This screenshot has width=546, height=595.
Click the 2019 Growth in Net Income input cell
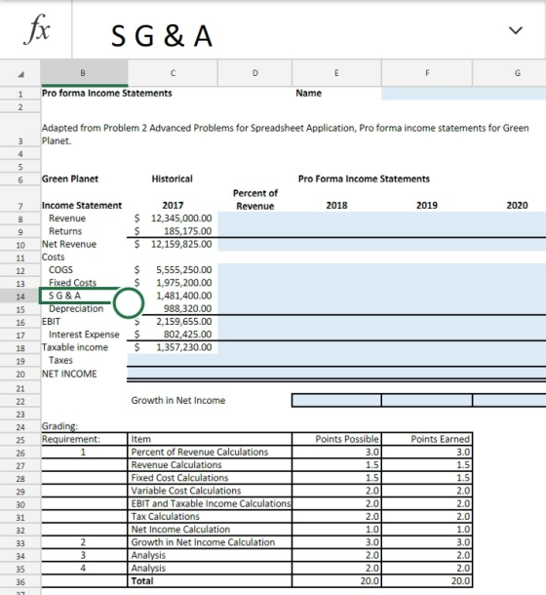(x=427, y=400)
